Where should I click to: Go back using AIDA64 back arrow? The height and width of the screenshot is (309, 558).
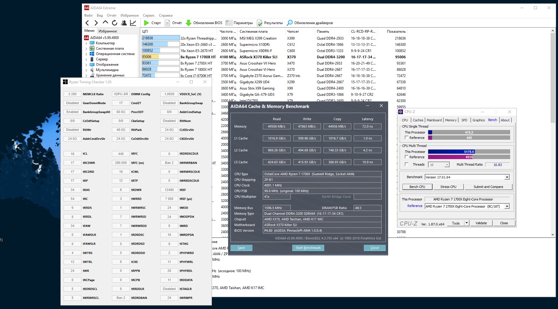point(87,23)
